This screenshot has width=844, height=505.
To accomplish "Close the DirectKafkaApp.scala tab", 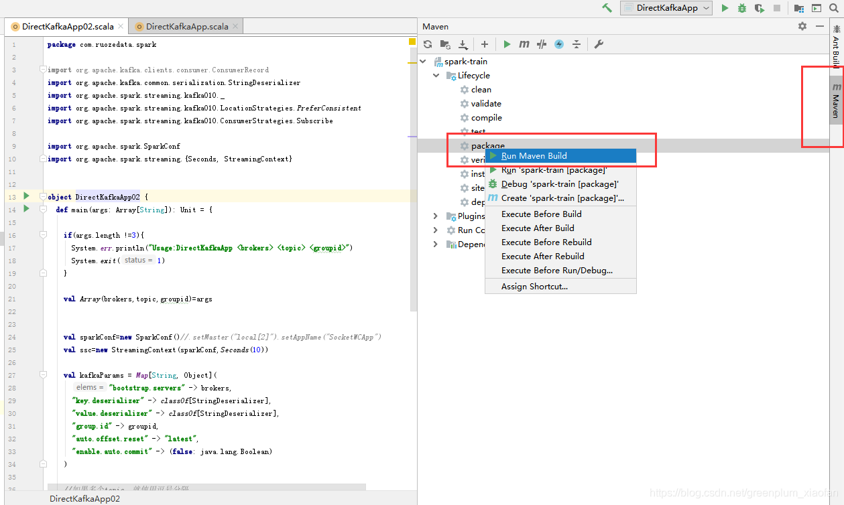I will [235, 27].
